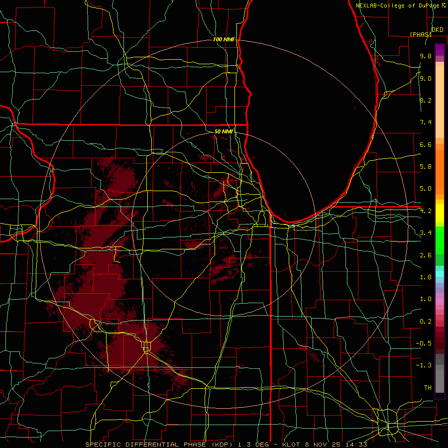The image size is (448, 448).
Task: Click the "DKD" unit label near the legend
Action: 438,30
